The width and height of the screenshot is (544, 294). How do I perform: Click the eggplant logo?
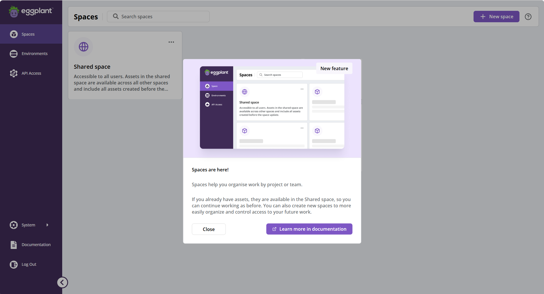(x=31, y=11)
